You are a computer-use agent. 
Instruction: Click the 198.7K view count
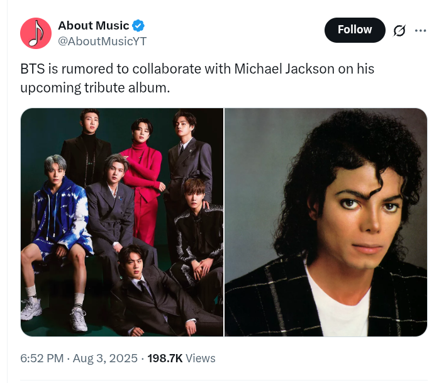165,358
